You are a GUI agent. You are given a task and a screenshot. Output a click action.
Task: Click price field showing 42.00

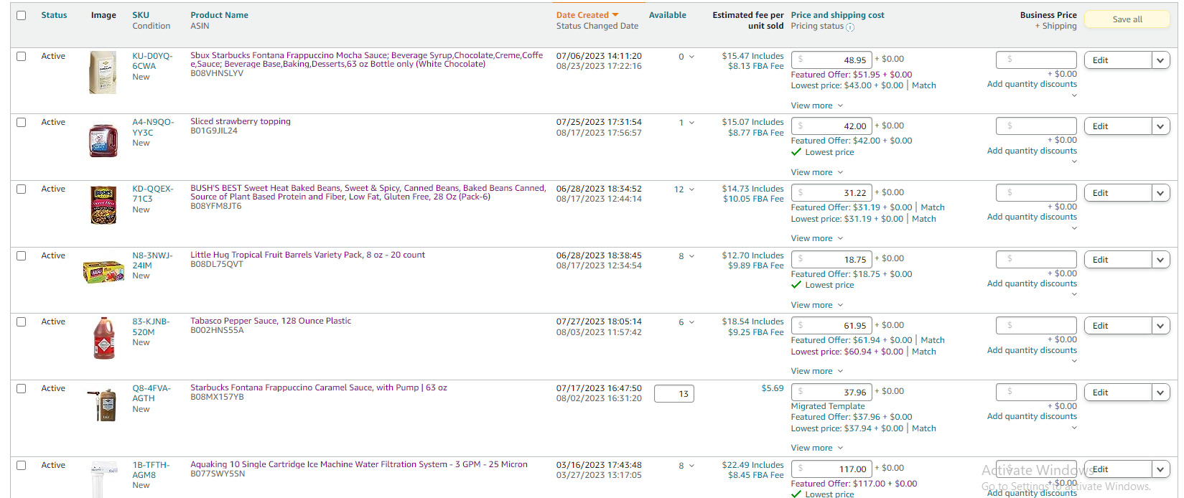pos(831,126)
